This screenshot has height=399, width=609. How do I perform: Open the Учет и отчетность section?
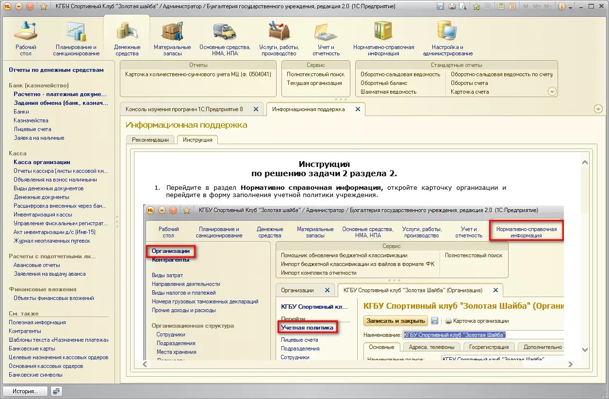click(x=326, y=39)
